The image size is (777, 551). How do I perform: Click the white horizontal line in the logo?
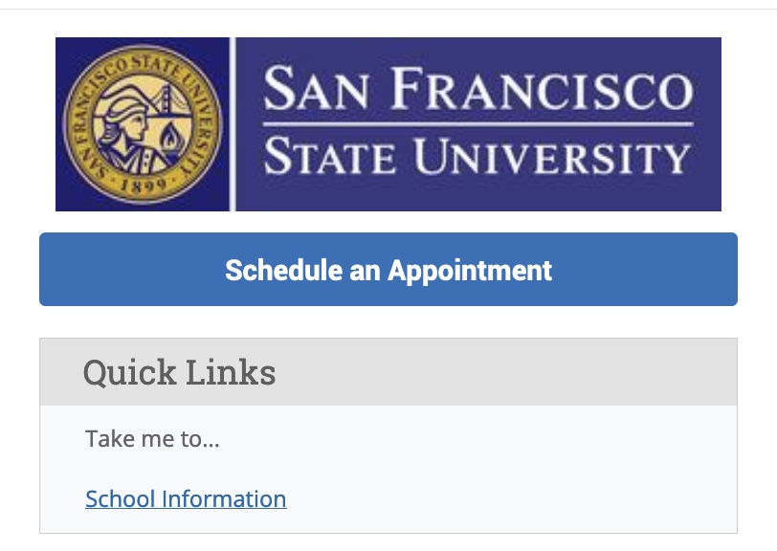click(x=477, y=123)
